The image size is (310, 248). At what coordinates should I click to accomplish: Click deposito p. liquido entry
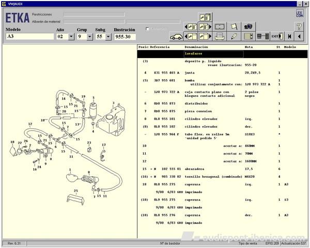point(203,61)
